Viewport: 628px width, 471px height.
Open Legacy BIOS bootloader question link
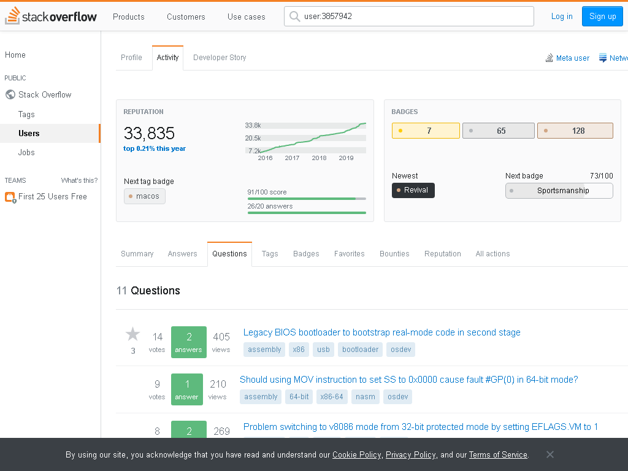381,332
